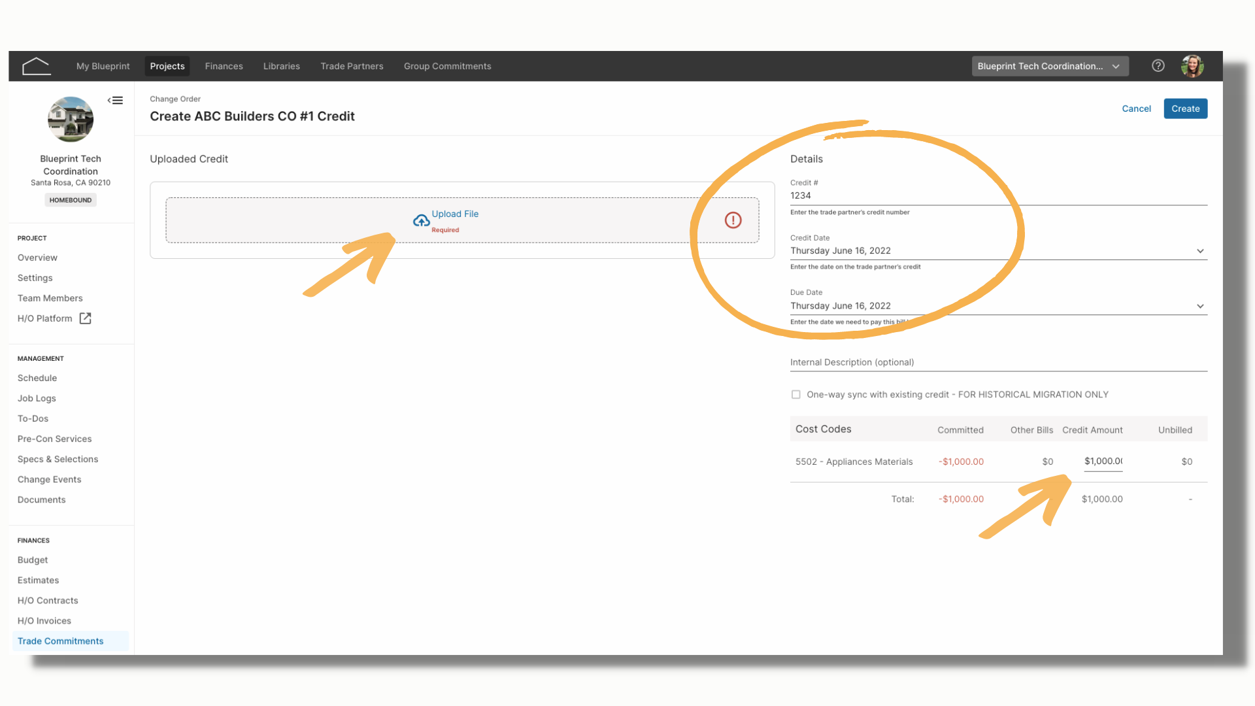Edit the Credit Amount field for Appliances Materials

pyautogui.click(x=1103, y=461)
